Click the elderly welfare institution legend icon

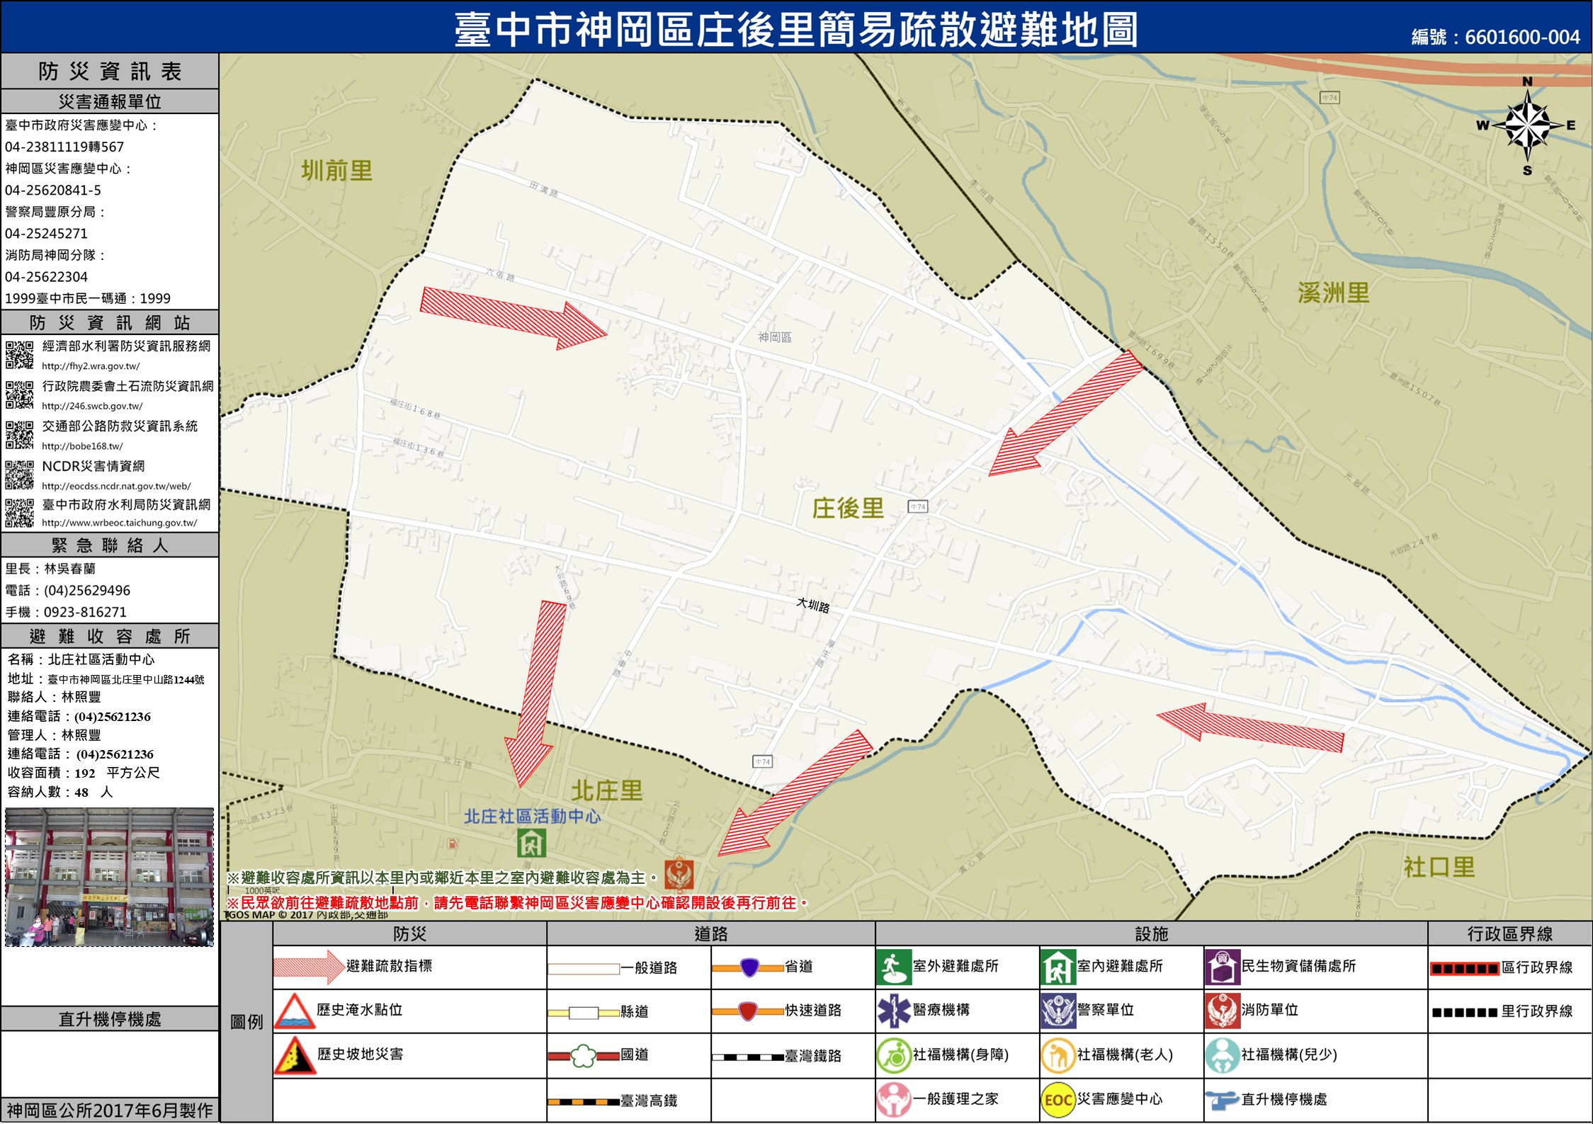1058,1055
